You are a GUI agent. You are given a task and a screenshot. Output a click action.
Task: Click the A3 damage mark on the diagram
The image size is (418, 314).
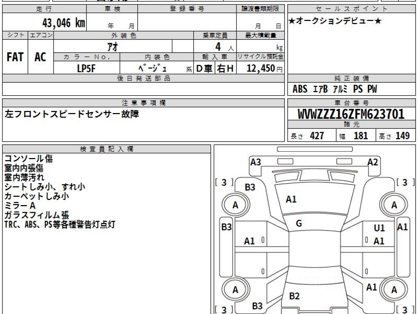pyautogui.click(x=256, y=162)
